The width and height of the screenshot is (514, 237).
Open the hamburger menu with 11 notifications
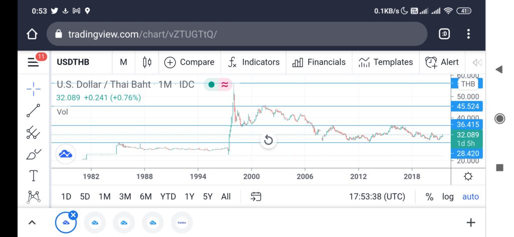coord(34,62)
